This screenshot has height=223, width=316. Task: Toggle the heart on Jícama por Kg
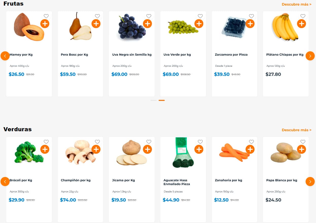[x=149, y=142]
